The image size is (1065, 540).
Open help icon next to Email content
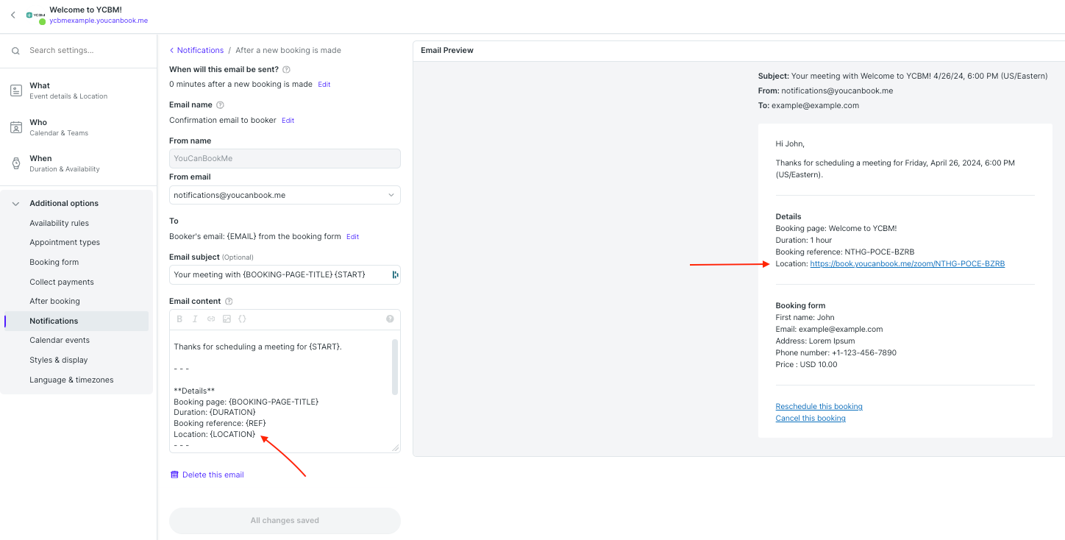coord(229,301)
